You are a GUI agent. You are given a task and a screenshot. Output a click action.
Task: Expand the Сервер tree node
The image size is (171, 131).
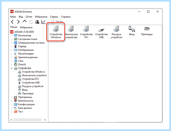coord(12,46)
